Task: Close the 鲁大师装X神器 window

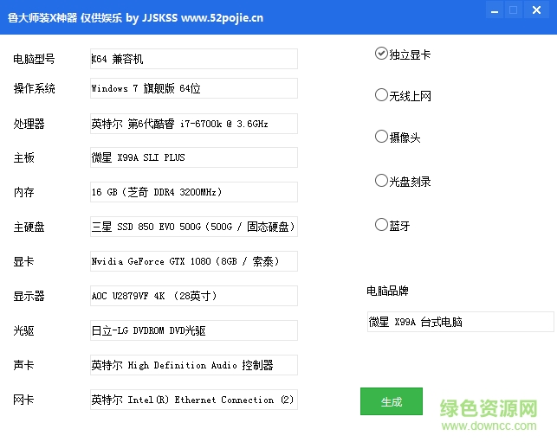Action: click(x=536, y=10)
